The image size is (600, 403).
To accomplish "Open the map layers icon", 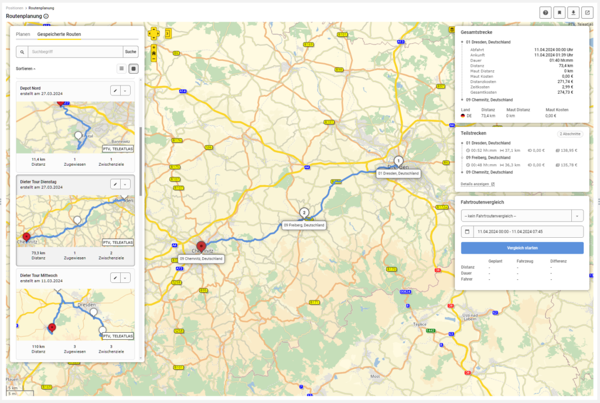I will click(452, 29).
